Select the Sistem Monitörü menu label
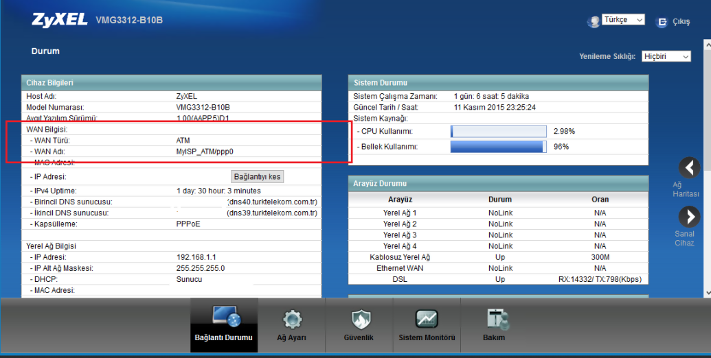 [x=427, y=337]
